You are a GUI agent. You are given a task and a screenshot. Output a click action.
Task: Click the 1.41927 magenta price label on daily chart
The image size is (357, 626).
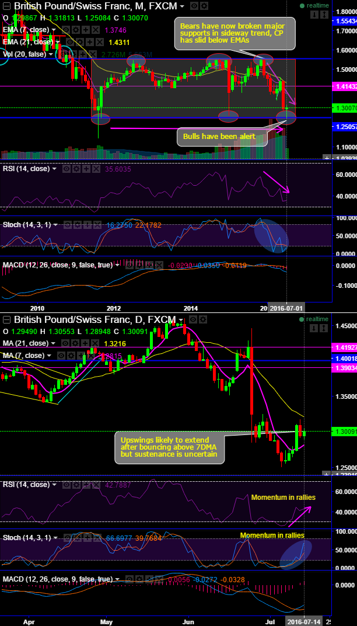coord(345,347)
